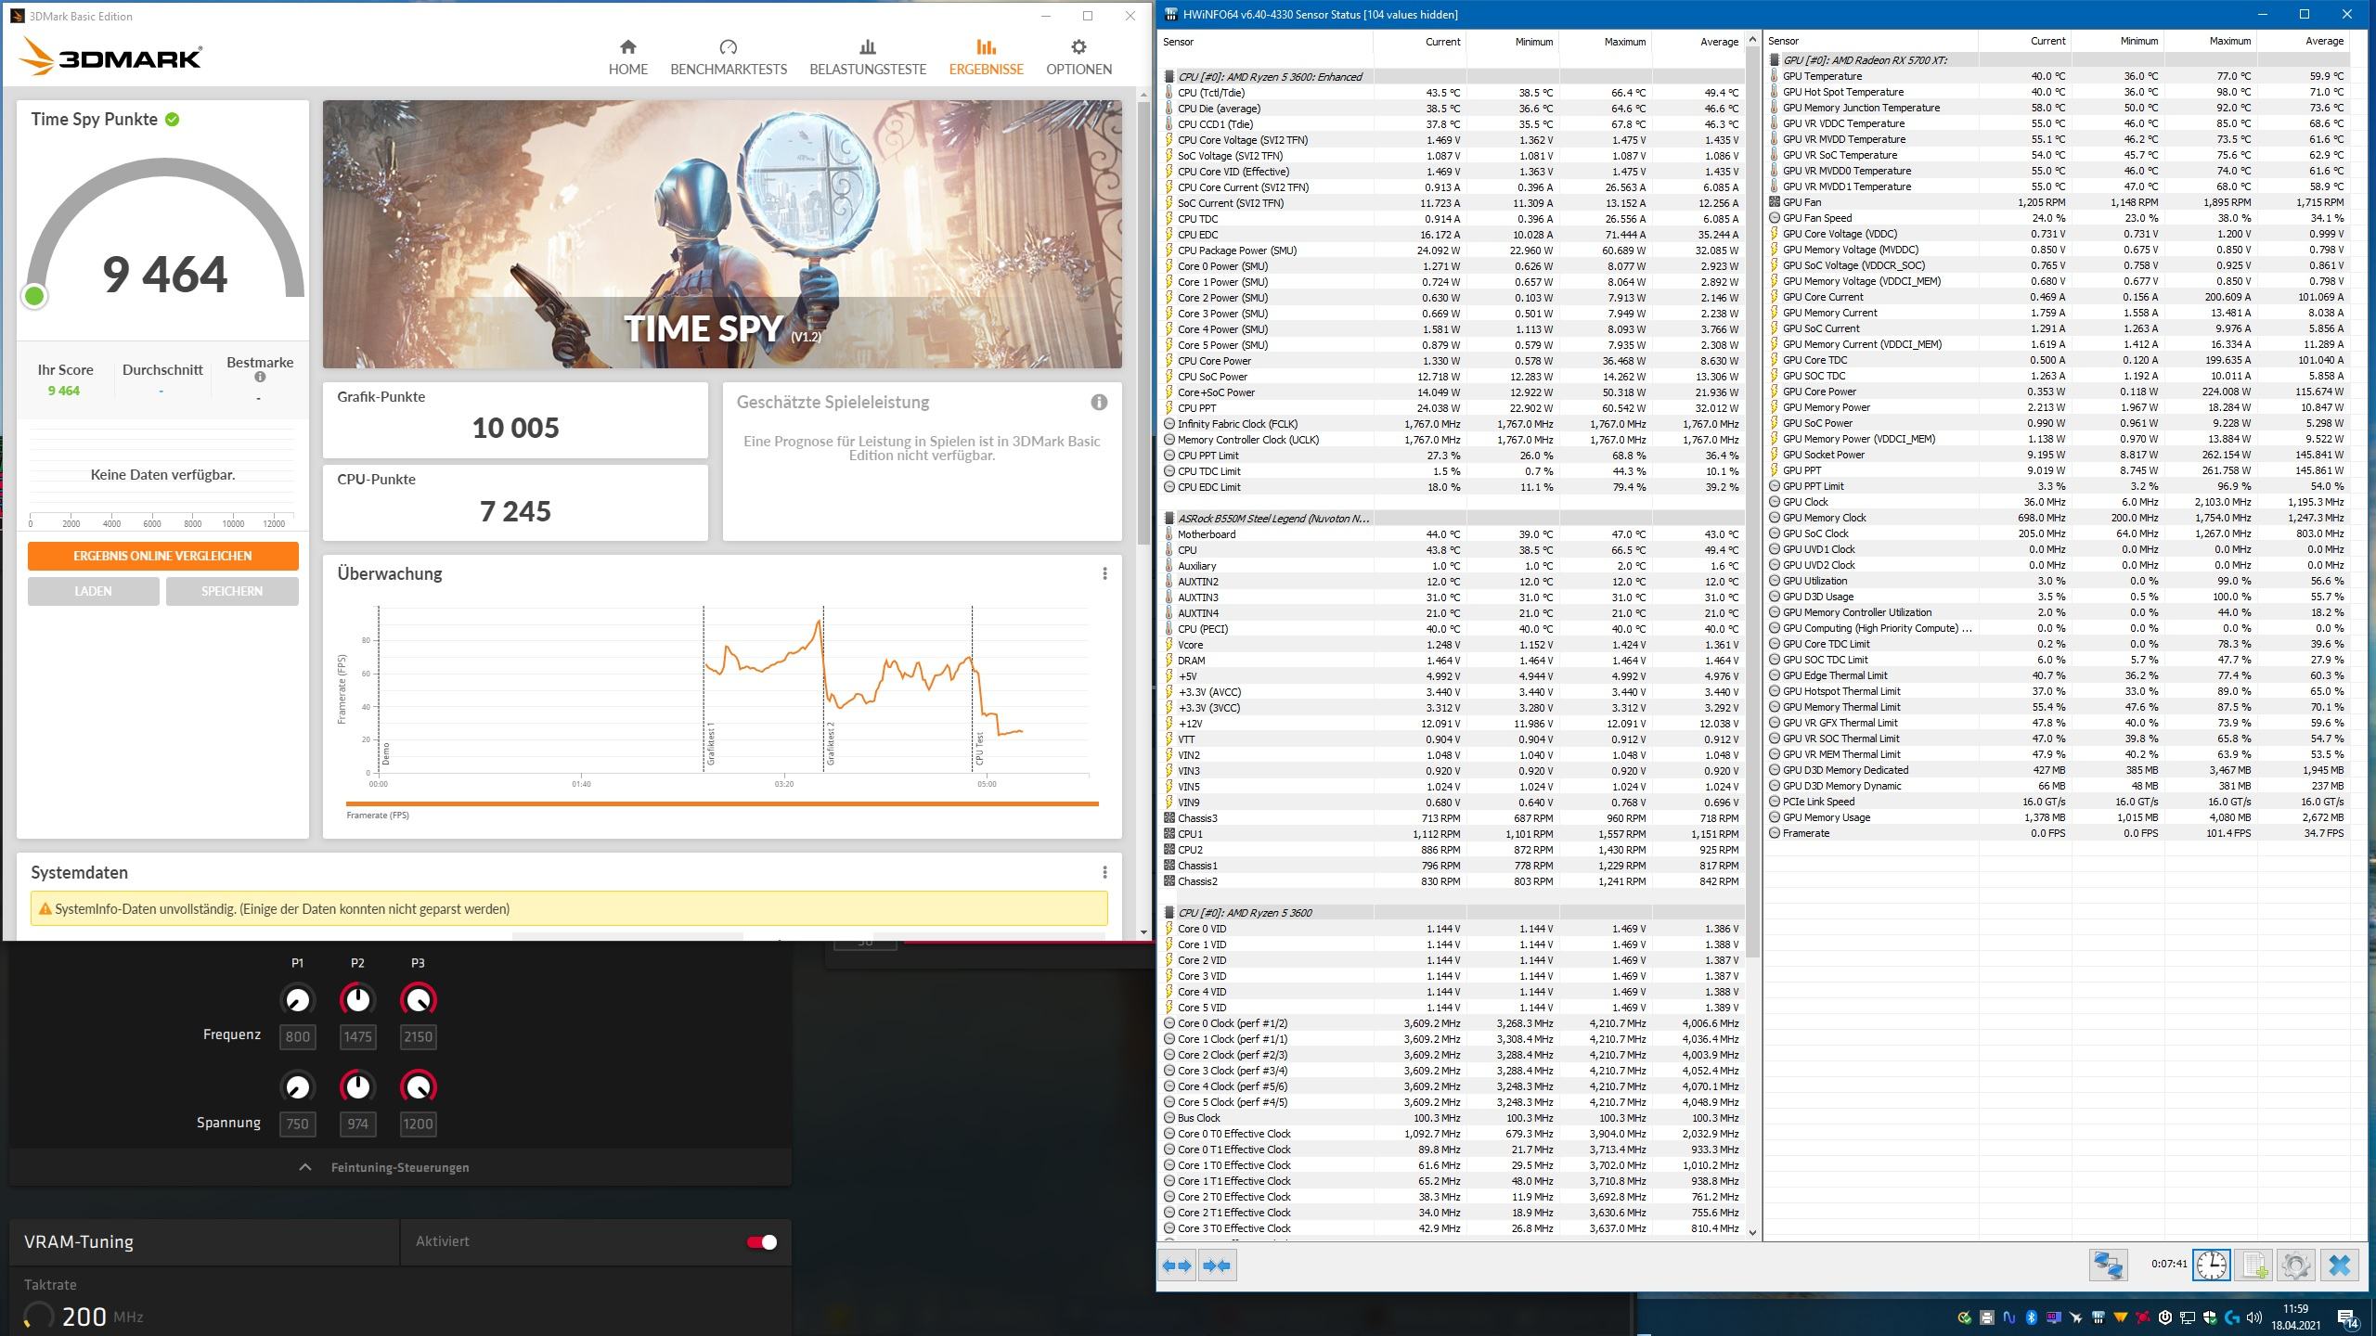
Task: Click the SPEICHERN button
Action: click(x=232, y=591)
